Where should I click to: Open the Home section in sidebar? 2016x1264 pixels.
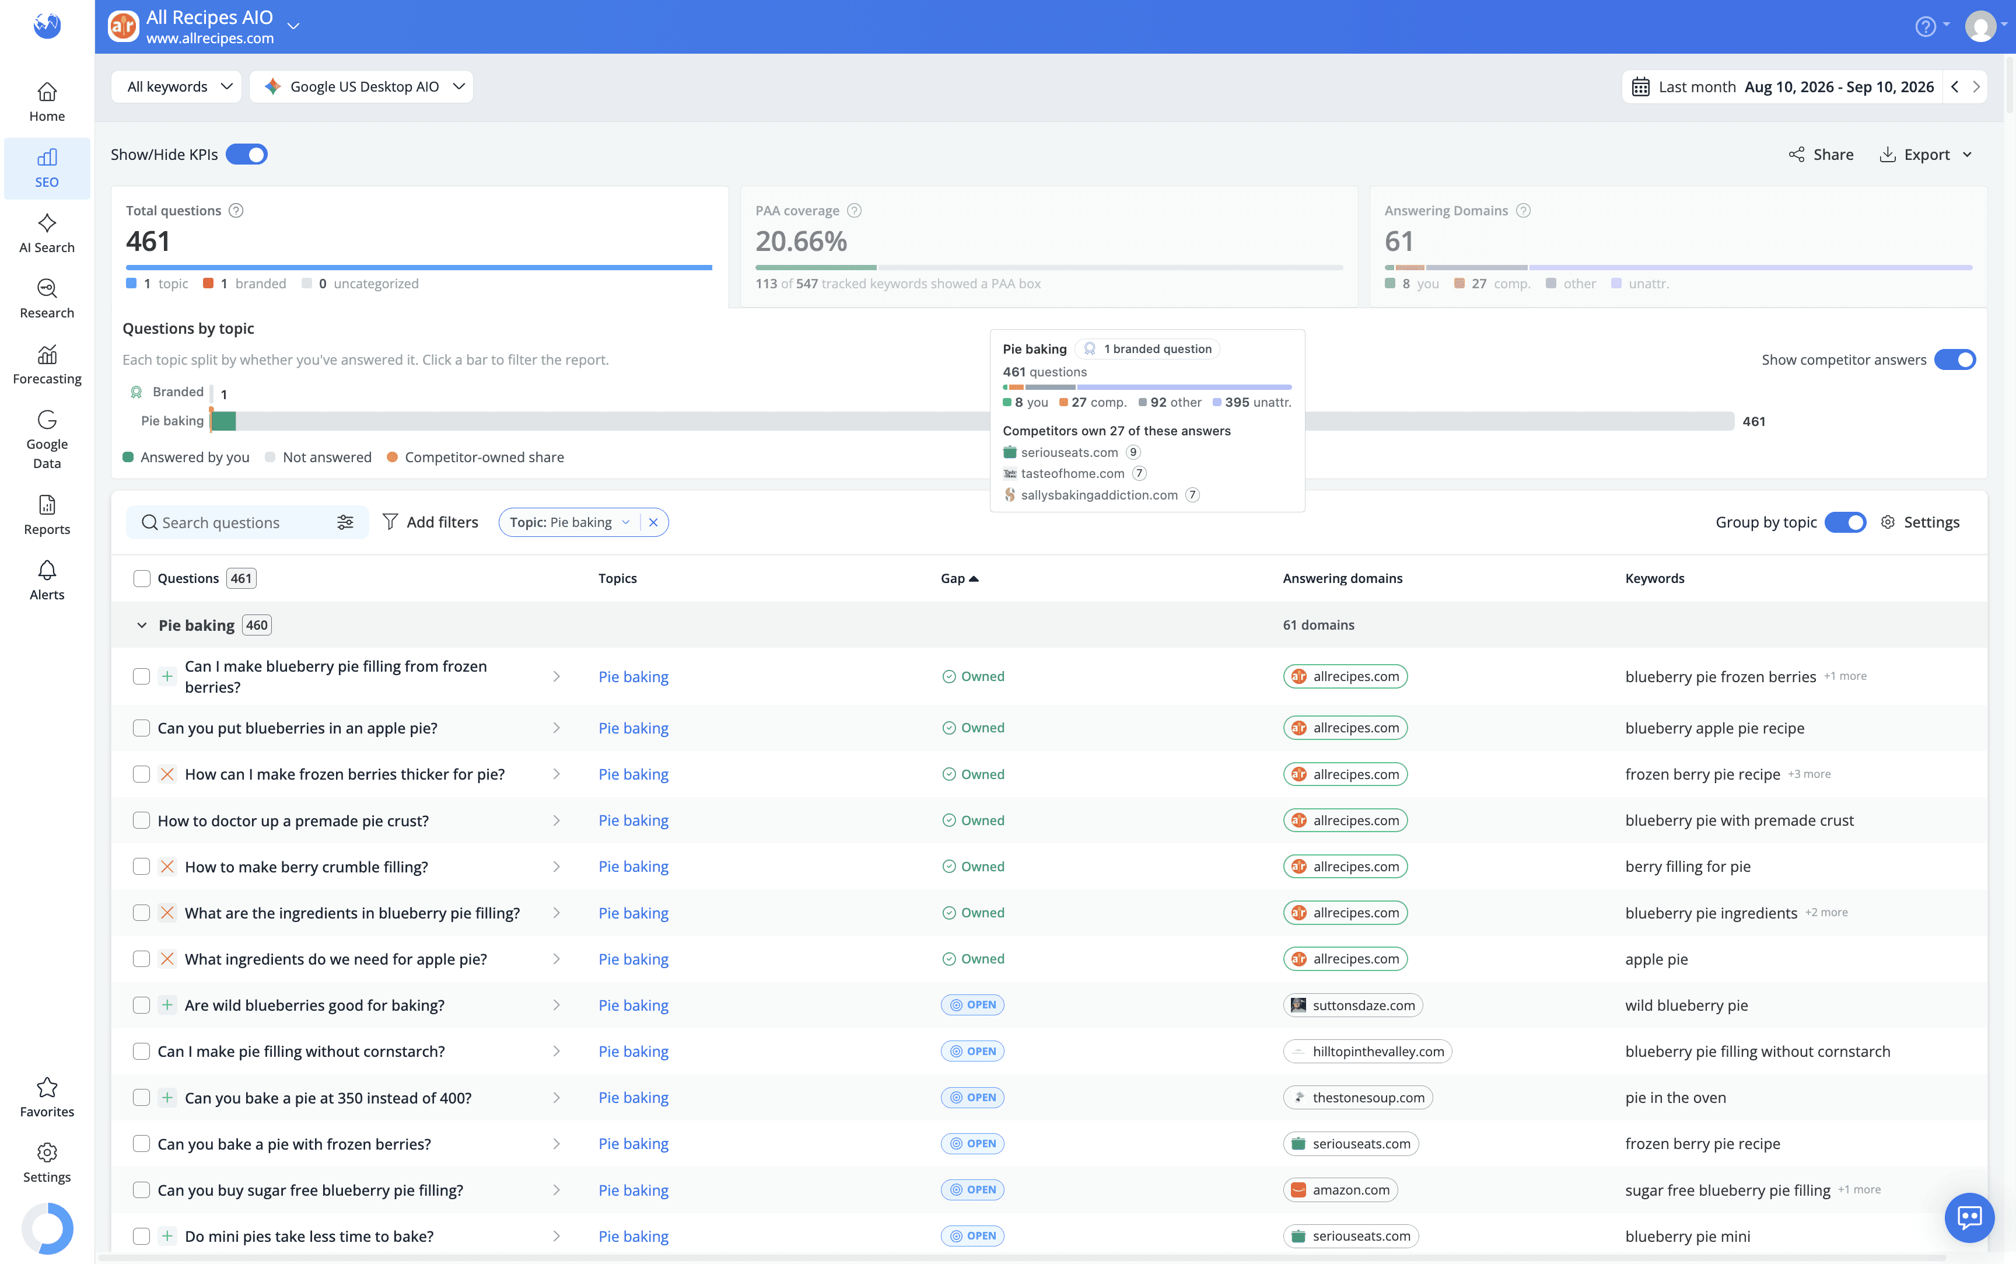[47, 102]
